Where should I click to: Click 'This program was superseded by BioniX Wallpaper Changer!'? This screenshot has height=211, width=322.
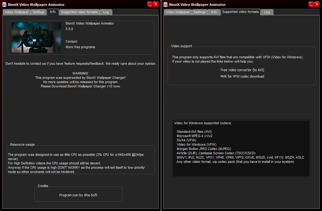point(80,78)
